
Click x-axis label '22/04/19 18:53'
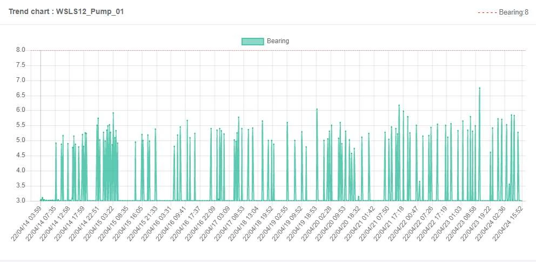[301, 224]
